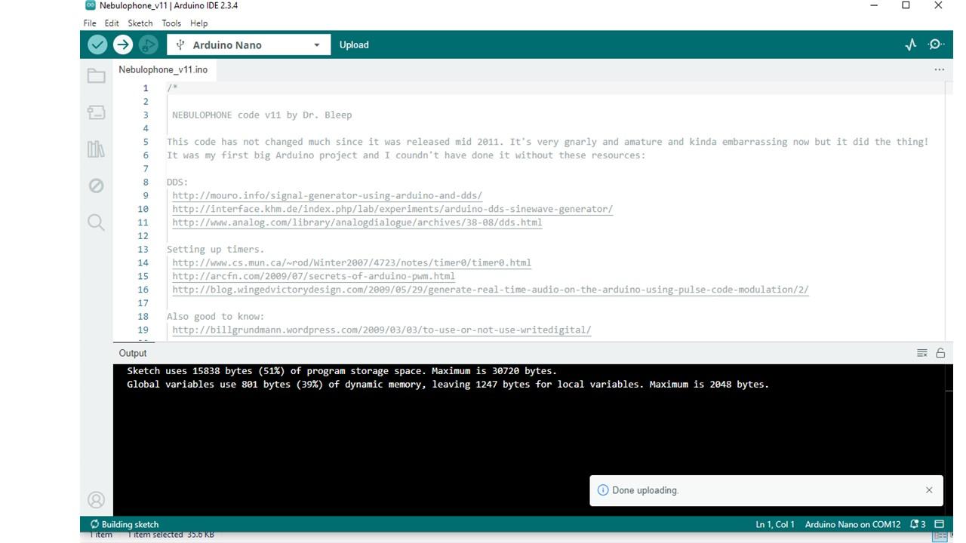
Task: Select the Nebulophone_v11.ino tab
Action: coord(163,69)
